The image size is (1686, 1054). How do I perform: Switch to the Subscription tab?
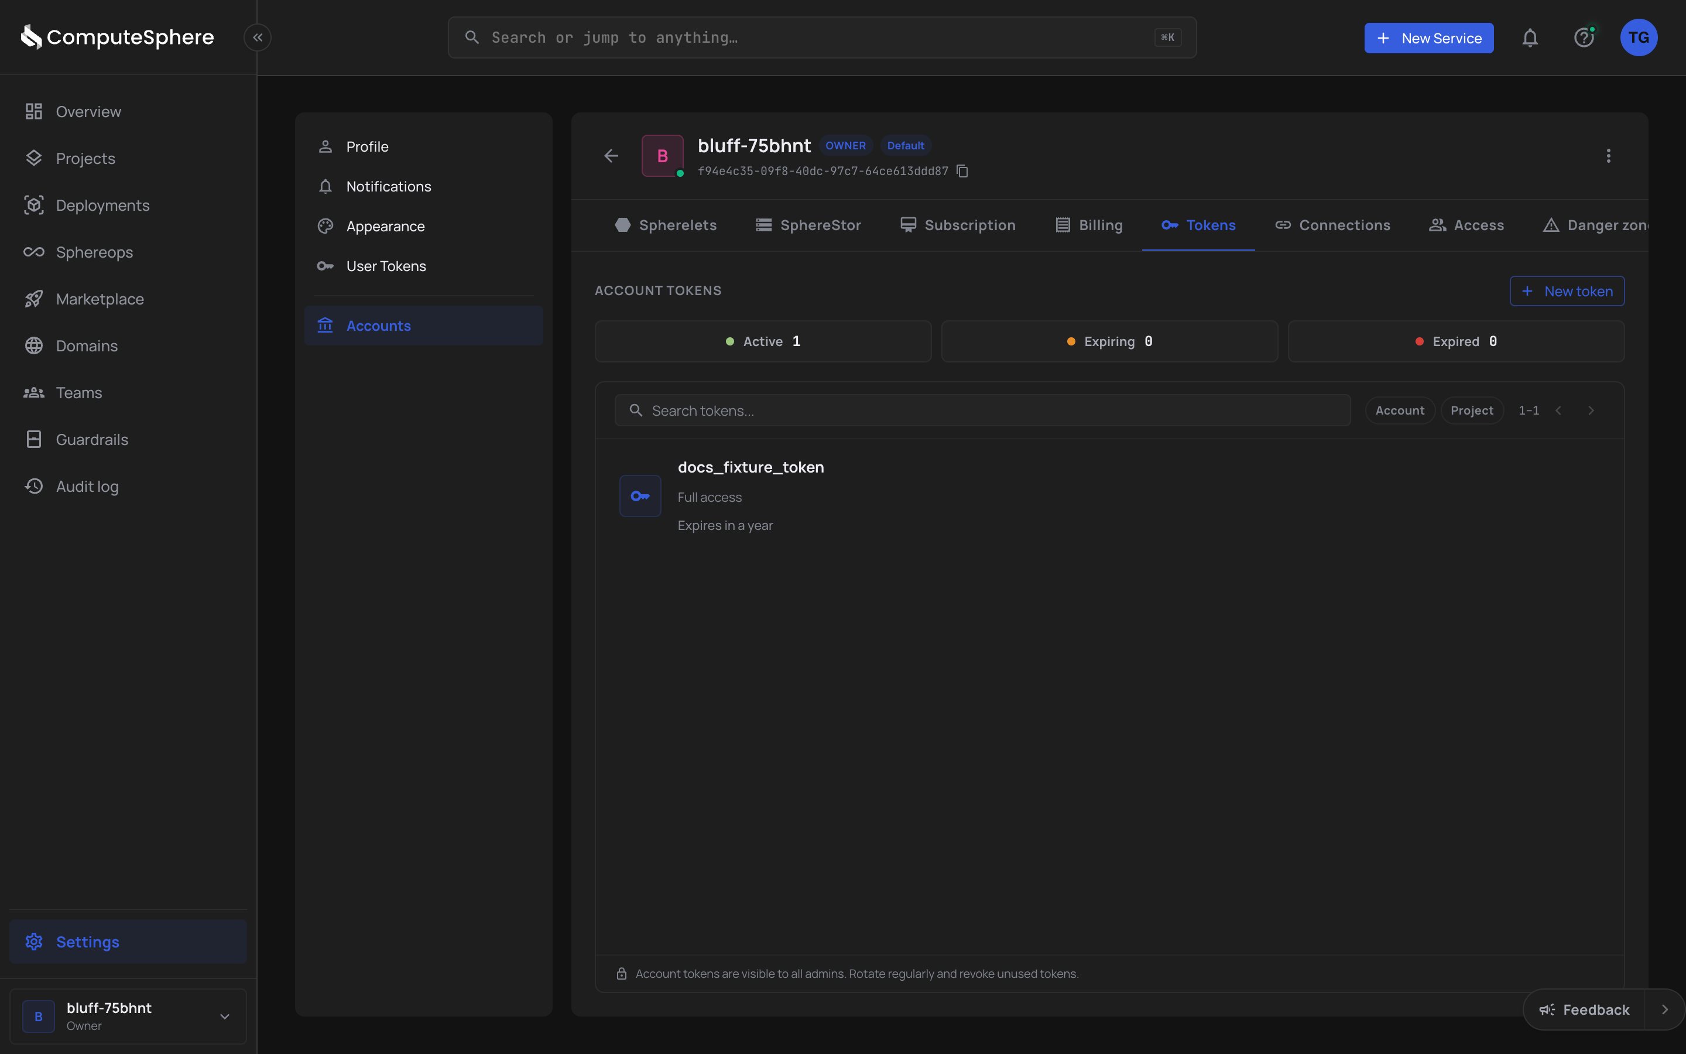point(958,225)
